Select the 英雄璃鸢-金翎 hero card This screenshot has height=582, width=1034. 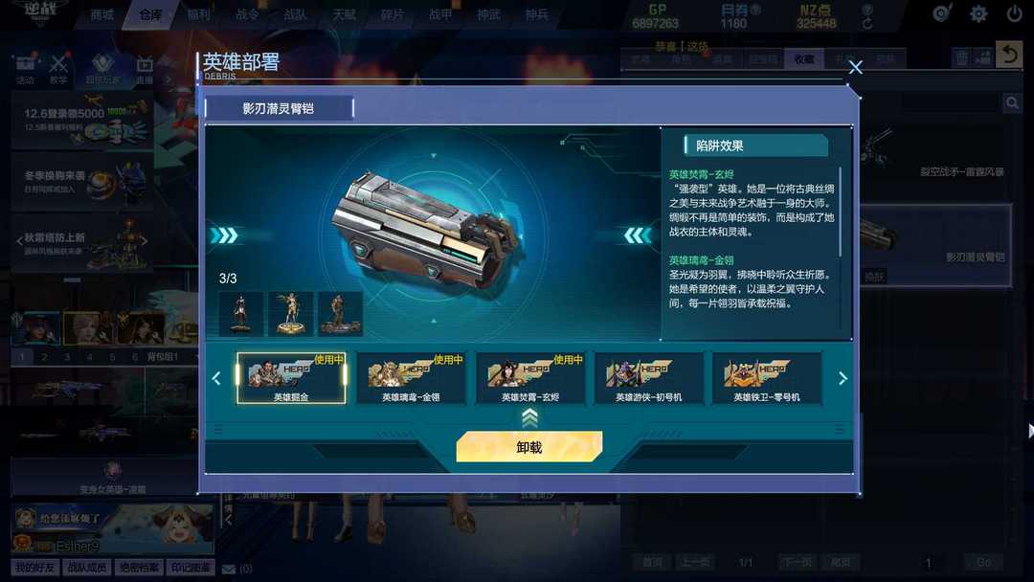[x=411, y=378]
